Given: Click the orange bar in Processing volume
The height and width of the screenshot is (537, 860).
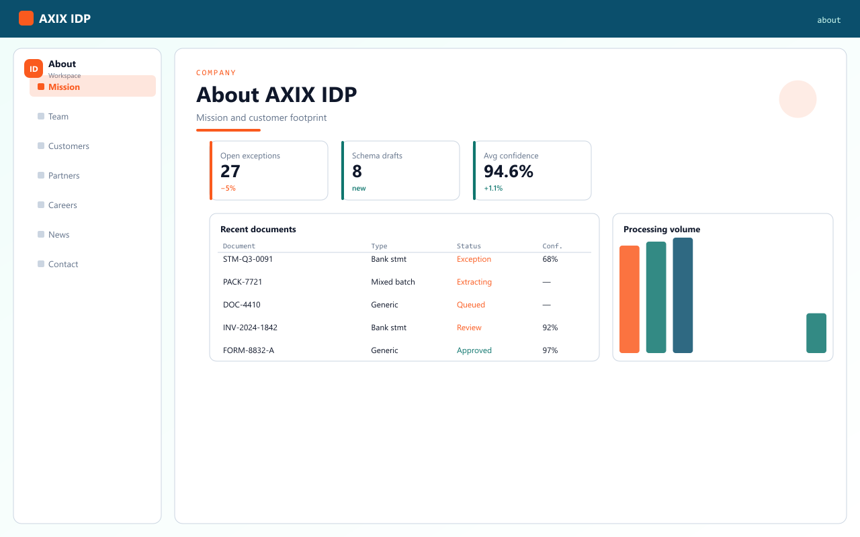Looking at the screenshot, I should pos(630,299).
